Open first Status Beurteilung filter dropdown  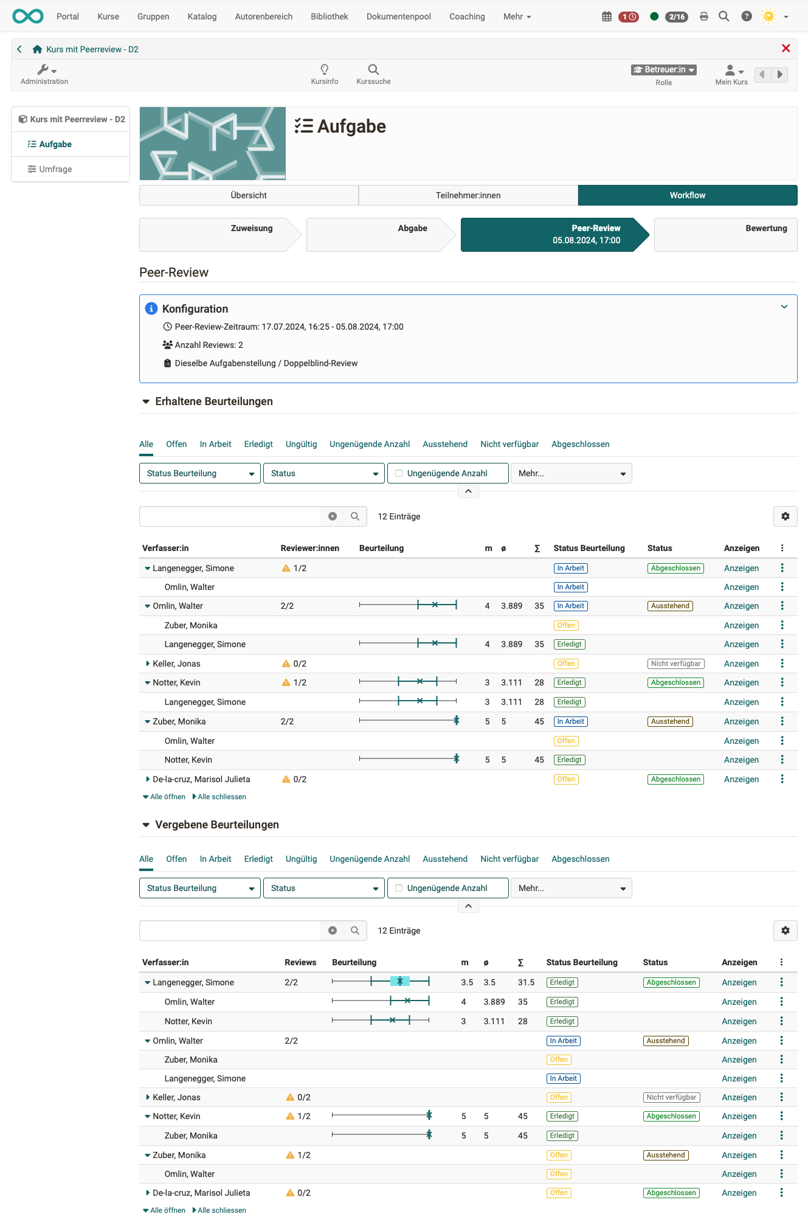click(x=199, y=473)
